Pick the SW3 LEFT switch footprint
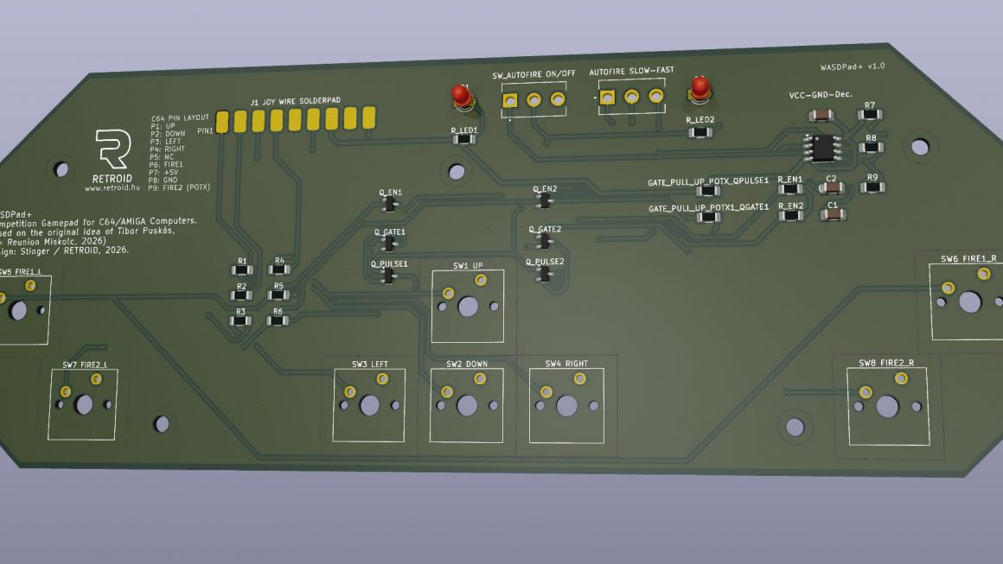The width and height of the screenshot is (1003, 564). click(370, 404)
